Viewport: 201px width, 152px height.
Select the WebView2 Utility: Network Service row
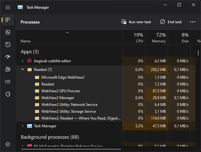point(69,105)
